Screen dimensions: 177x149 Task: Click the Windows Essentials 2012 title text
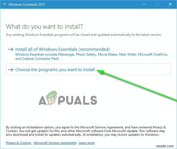coord(27,5)
